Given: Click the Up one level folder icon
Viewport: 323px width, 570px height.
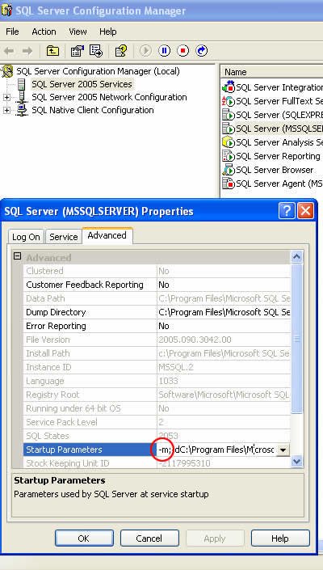Looking at the screenshot, I should (52, 50).
